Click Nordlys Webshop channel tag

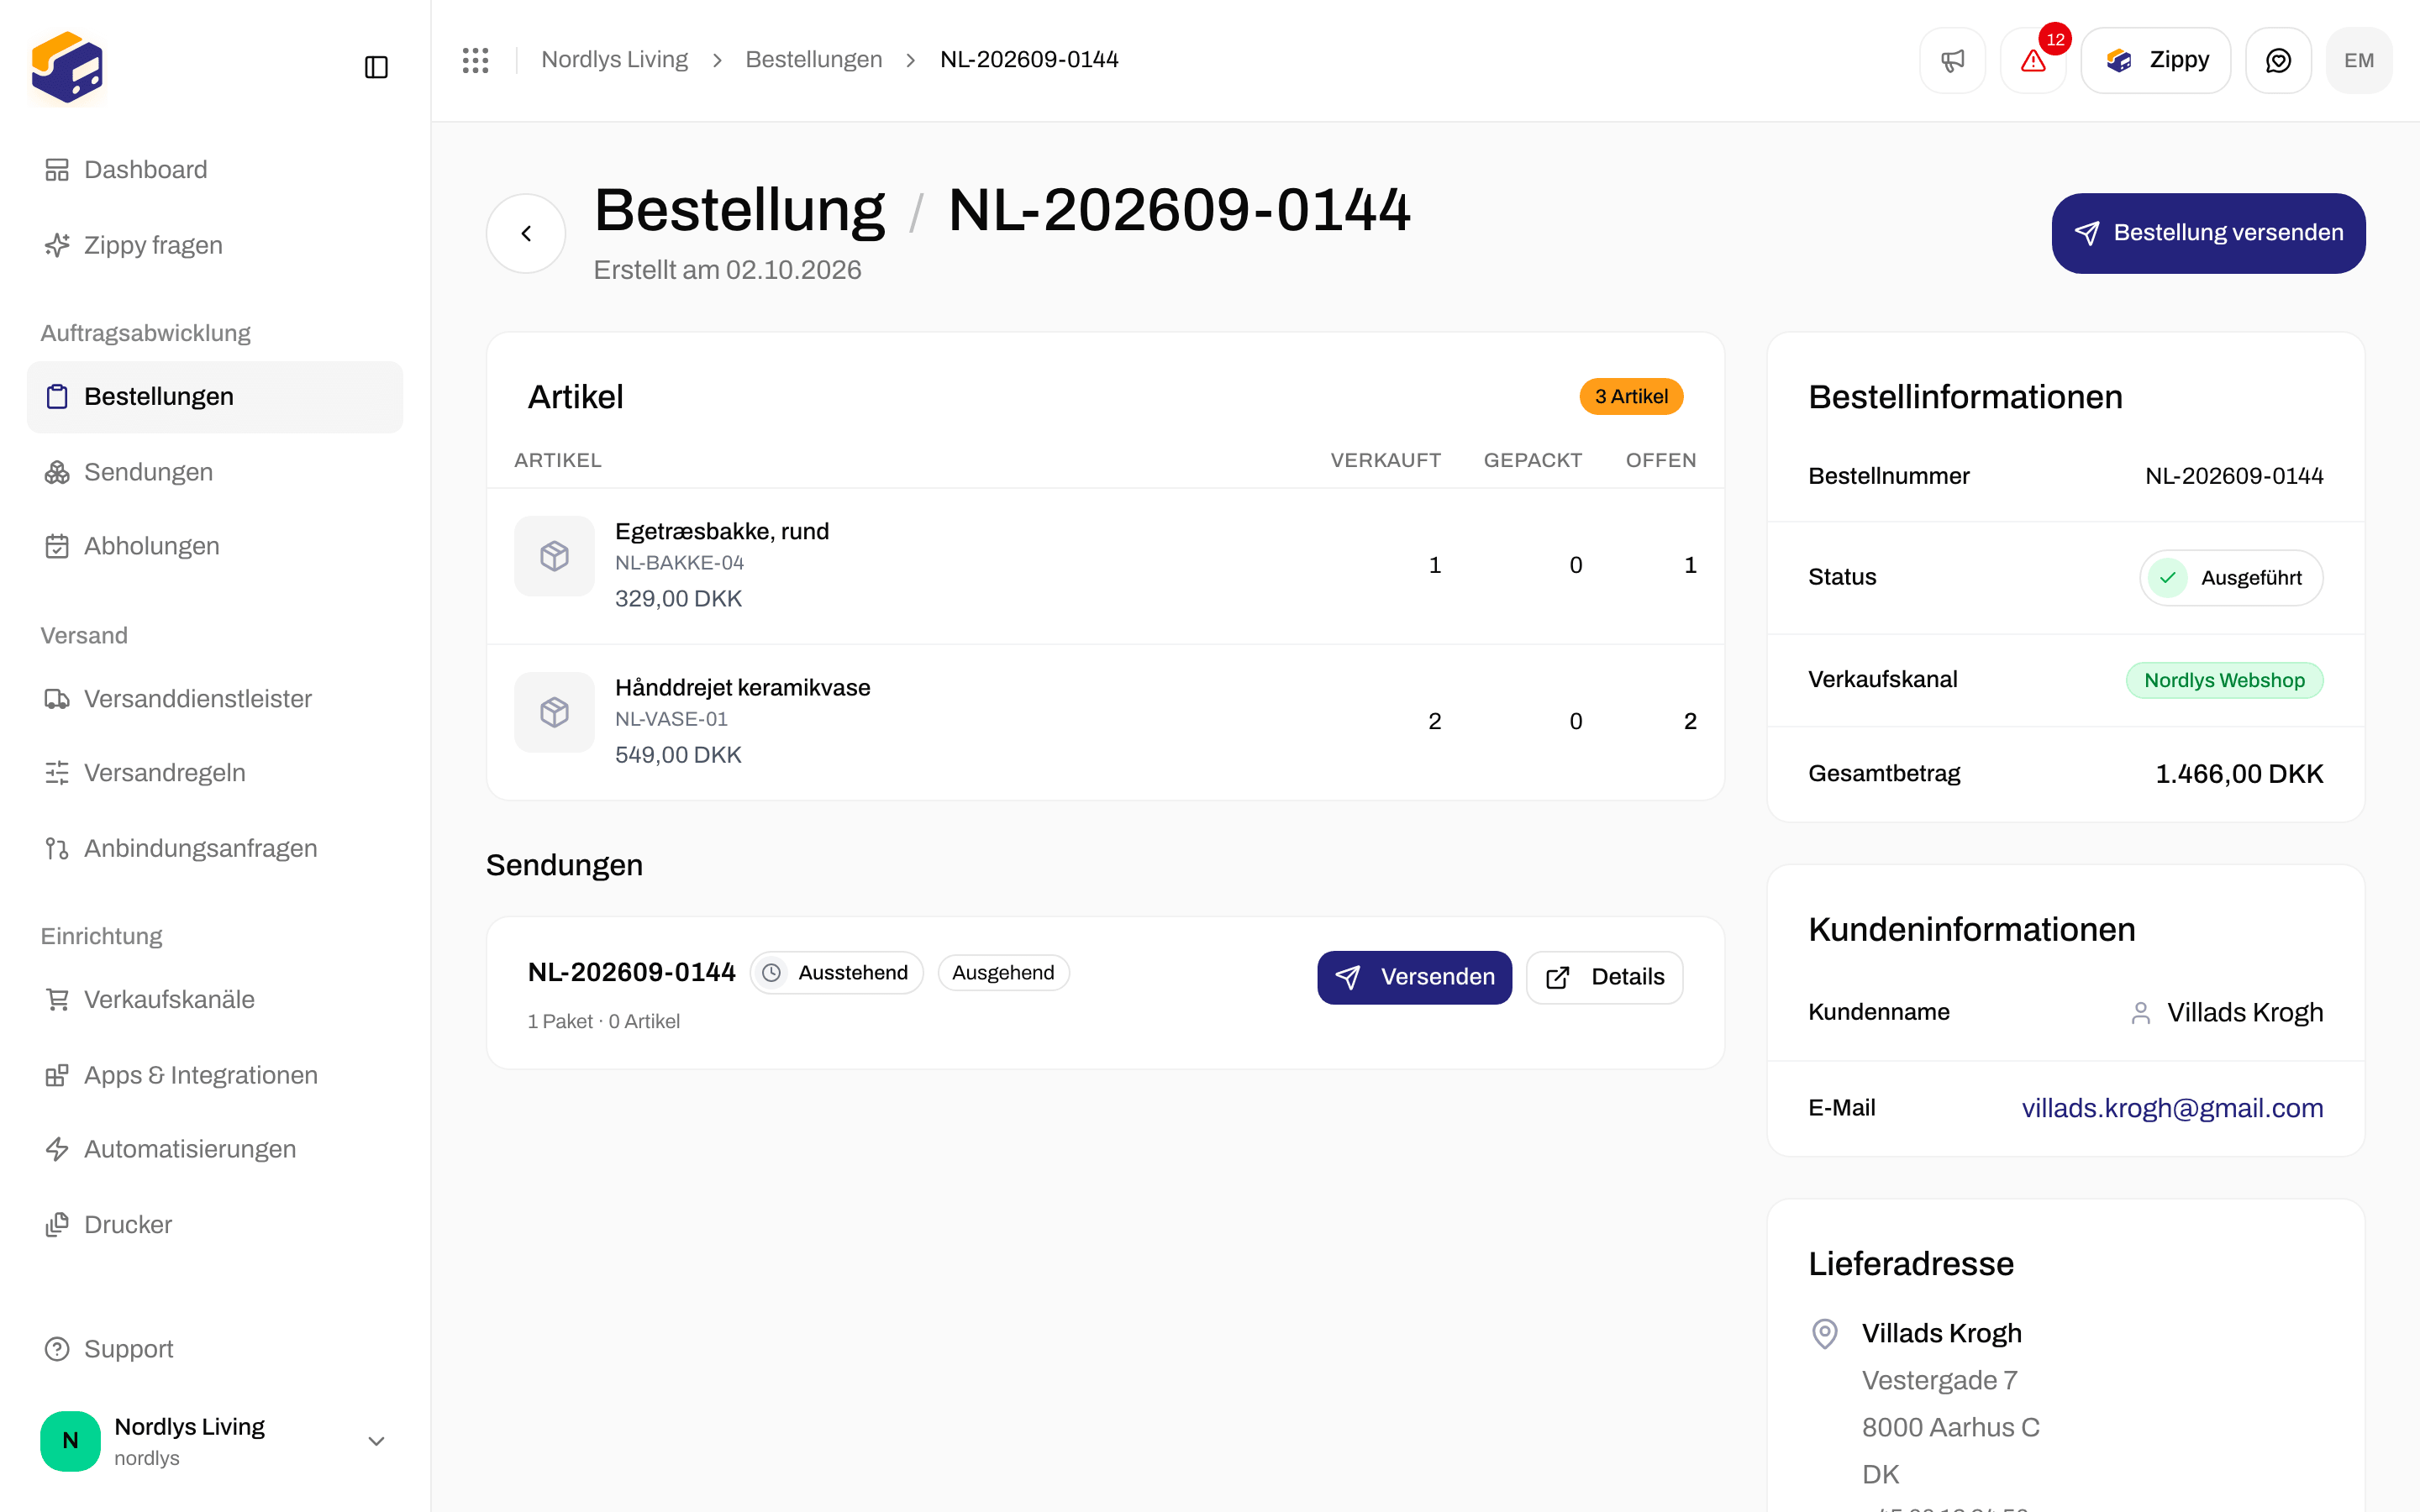pos(2224,680)
